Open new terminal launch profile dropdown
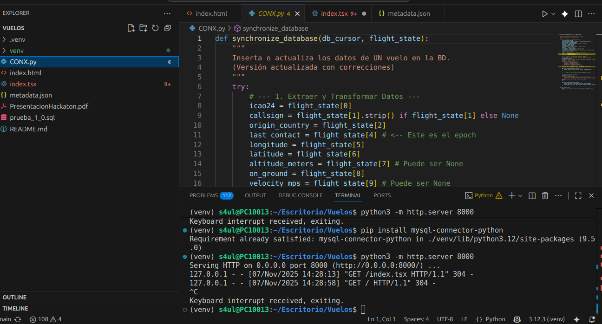This screenshot has height=324, width=602. point(520,195)
